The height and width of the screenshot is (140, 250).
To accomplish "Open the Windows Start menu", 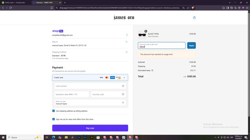I will 3,137.
